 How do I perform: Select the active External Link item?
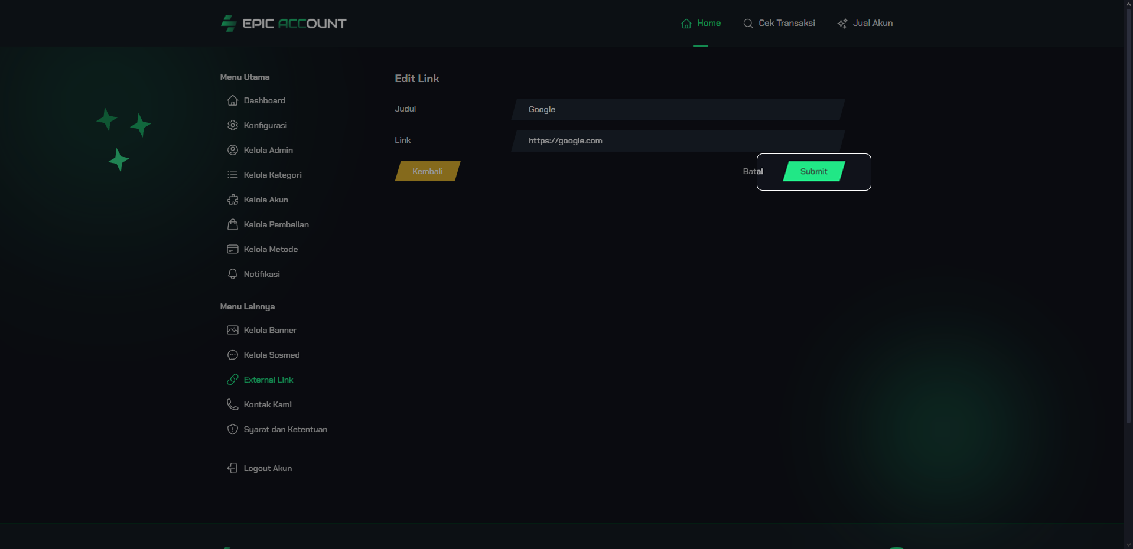click(261, 380)
